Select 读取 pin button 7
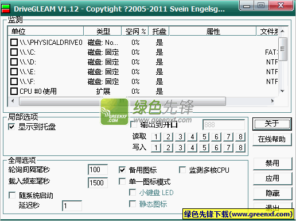Screen dimensions: 296x221 (228, 137)
